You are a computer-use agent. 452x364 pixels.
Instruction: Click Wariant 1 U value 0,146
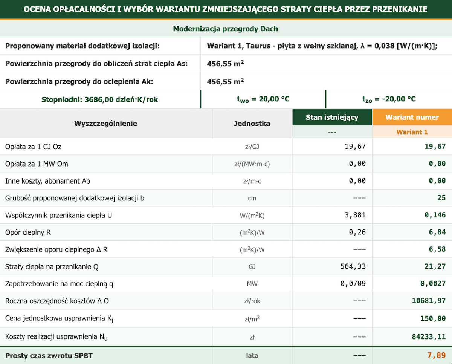pos(435,216)
